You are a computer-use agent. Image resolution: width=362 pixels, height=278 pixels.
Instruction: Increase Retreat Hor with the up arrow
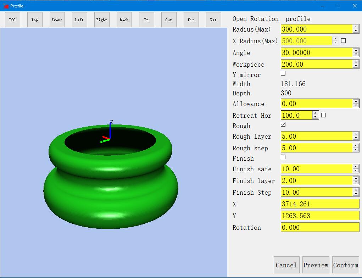315,113
